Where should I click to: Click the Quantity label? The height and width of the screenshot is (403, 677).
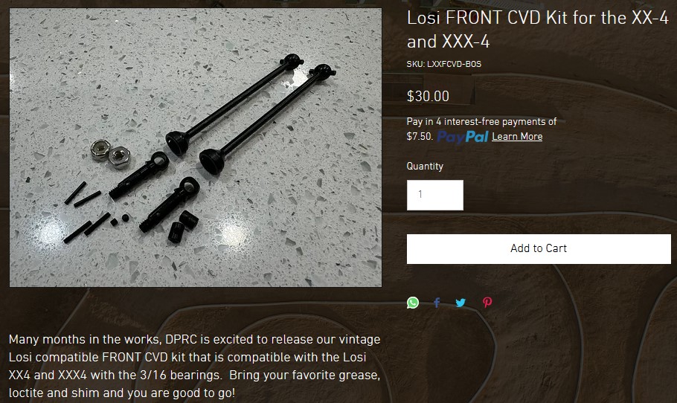coord(425,166)
